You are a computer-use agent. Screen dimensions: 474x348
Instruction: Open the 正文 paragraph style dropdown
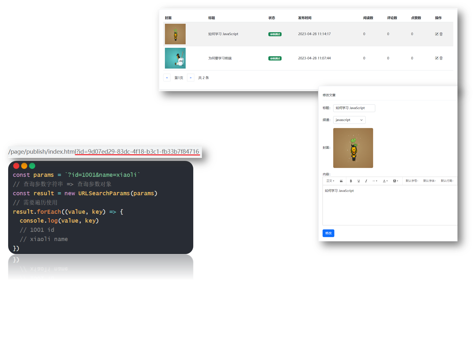coord(330,181)
